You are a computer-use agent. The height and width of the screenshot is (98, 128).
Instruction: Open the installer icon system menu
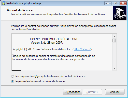pos(3,3)
